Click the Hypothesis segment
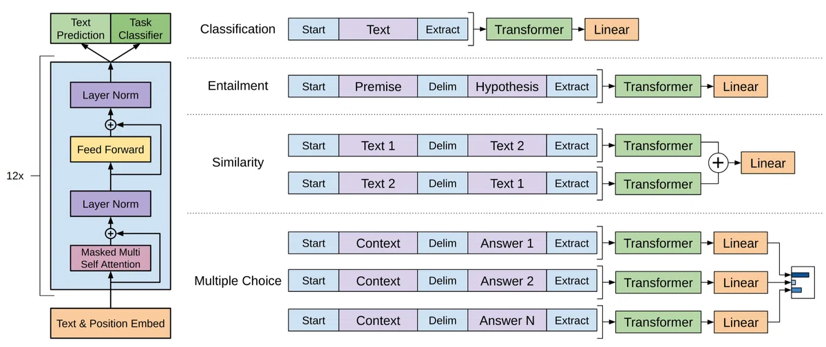Image resolution: width=826 pixels, height=347 pixels. pos(507,87)
